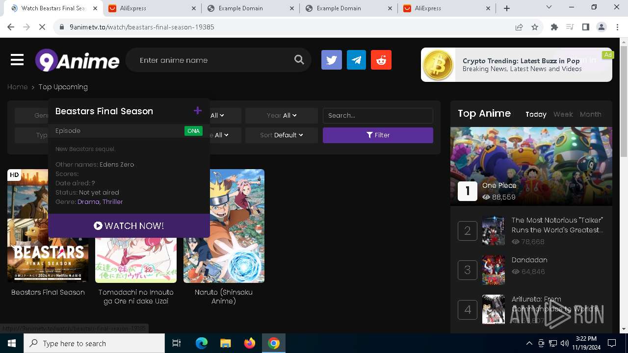Viewport: 628px width, 353px height.
Task: Open the Chrome profile avatar
Action: tap(602, 27)
